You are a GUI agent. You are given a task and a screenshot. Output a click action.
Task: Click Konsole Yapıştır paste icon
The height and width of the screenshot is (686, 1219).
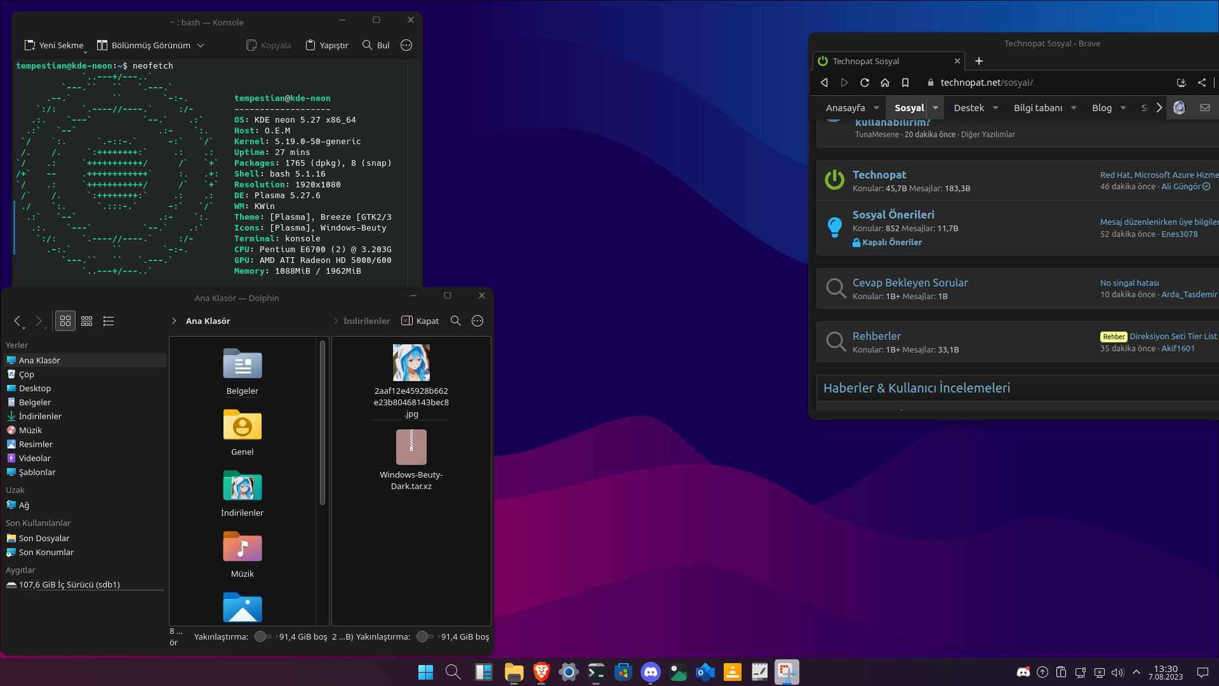pyautogui.click(x=310, y=45)
